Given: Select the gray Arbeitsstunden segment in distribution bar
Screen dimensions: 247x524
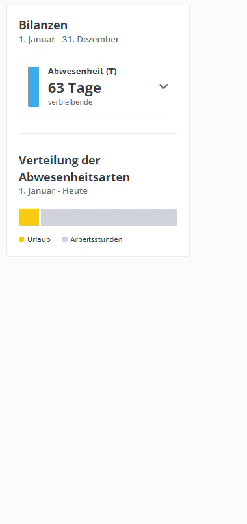Looking at the screenshot, I should 109,217.
